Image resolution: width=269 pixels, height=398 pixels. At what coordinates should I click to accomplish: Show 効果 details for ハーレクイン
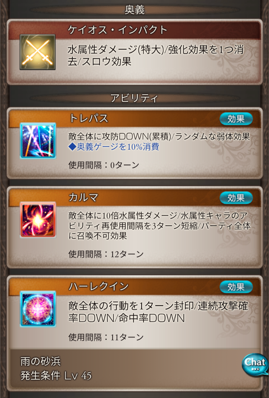coord(236,286)
